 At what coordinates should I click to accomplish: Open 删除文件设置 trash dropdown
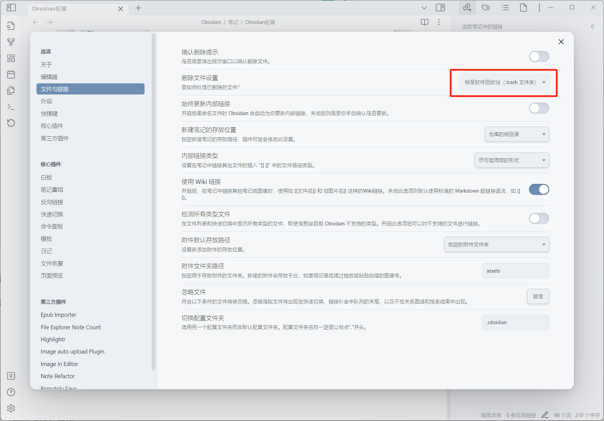coord(505,82)
